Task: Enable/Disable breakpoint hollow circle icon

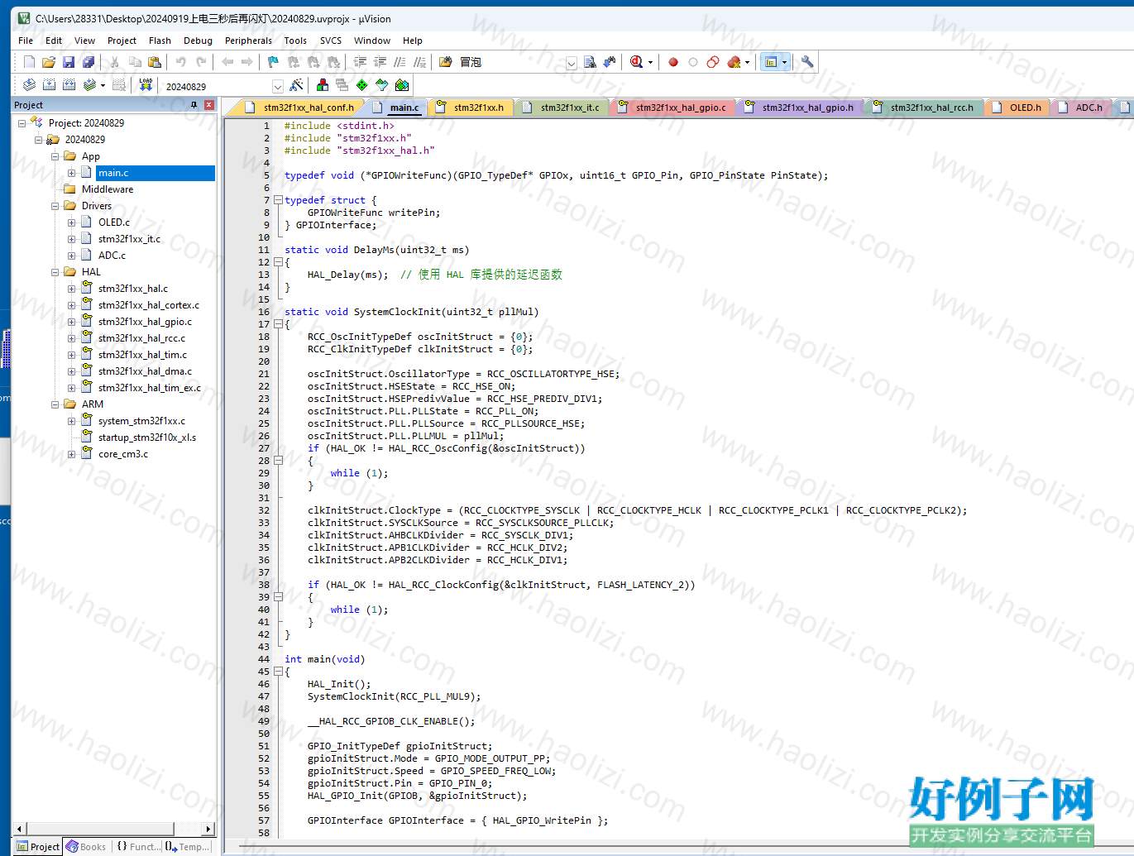Action: (693, 62)
